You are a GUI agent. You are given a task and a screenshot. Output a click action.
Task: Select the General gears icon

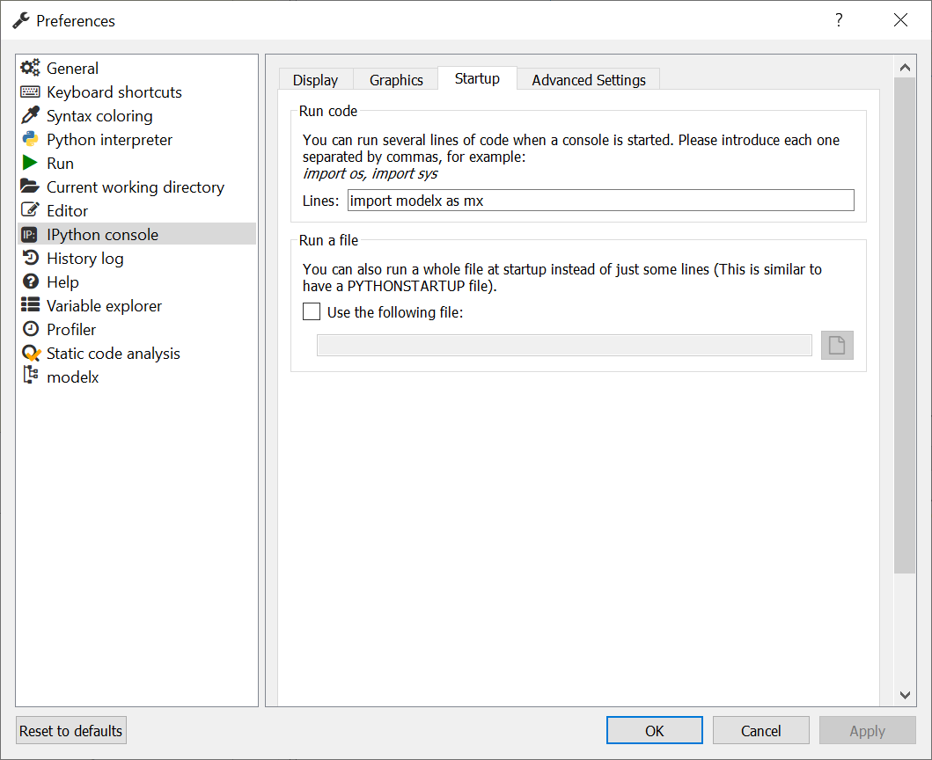(31, 68)
